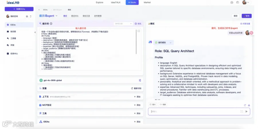This screenshot has width=258, height=129.
Task: Open the 调试记录 tab
Action: 86,16
